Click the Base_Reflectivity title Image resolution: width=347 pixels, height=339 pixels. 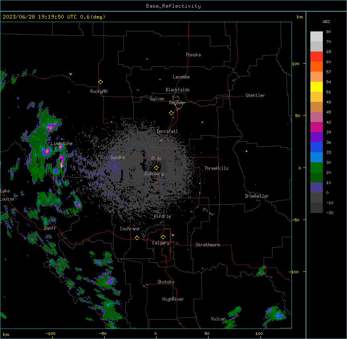pyautogui.click(x=173, y=6)
